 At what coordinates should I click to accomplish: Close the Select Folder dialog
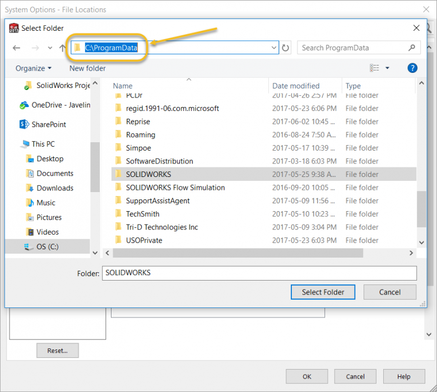pos(416,28)
